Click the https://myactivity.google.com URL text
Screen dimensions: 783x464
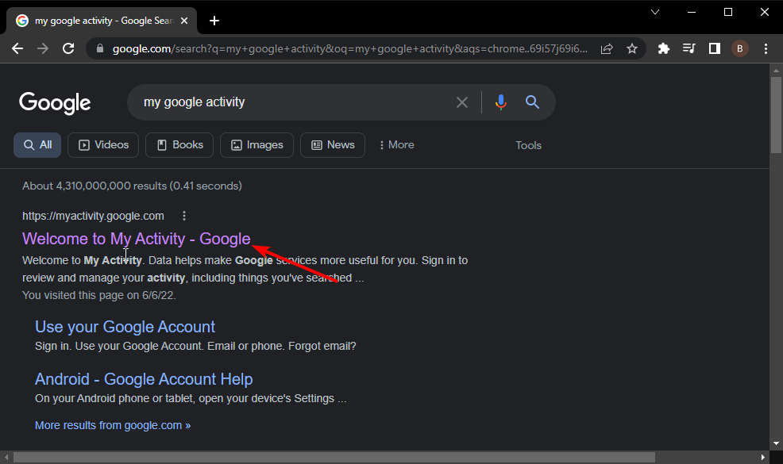click(x=93, y=216)
